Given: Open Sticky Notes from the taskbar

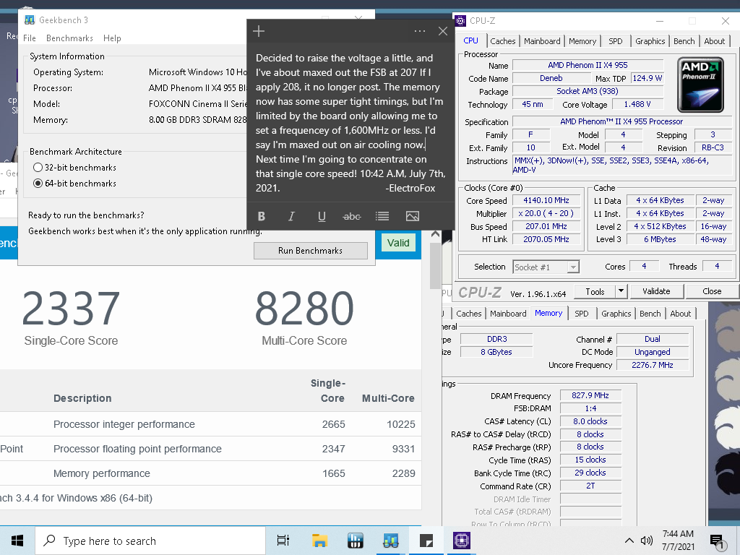Looking at the screenshot, I should click(426, 541).
